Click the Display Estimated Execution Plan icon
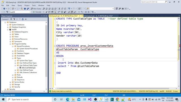Screen dimensions: 181x102 (x=49, y=12)
